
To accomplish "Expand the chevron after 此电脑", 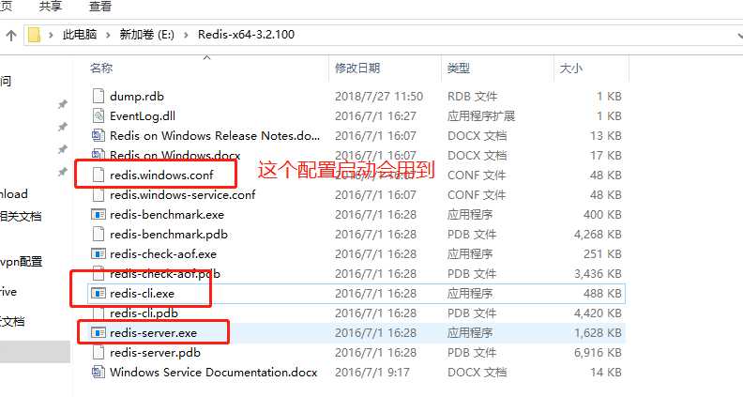I will click(109, 35).
